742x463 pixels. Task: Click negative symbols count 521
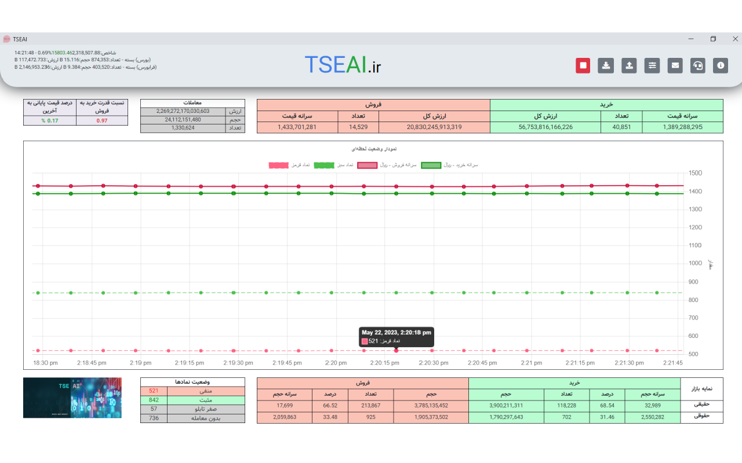coord(154,391)
